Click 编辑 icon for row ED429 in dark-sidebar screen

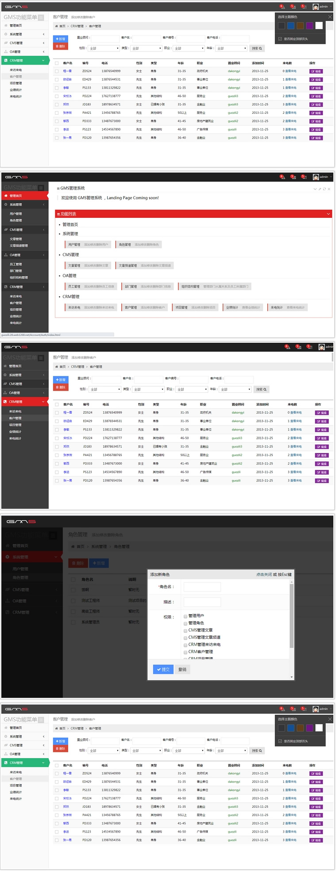322,421
